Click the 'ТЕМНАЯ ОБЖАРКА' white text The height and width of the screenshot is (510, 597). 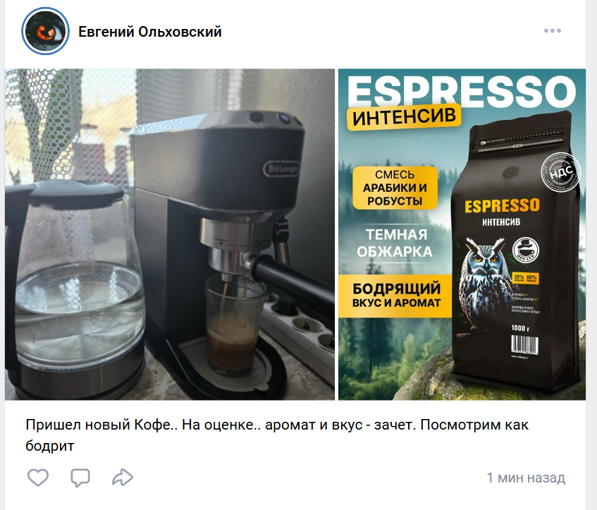coord(395,243)
